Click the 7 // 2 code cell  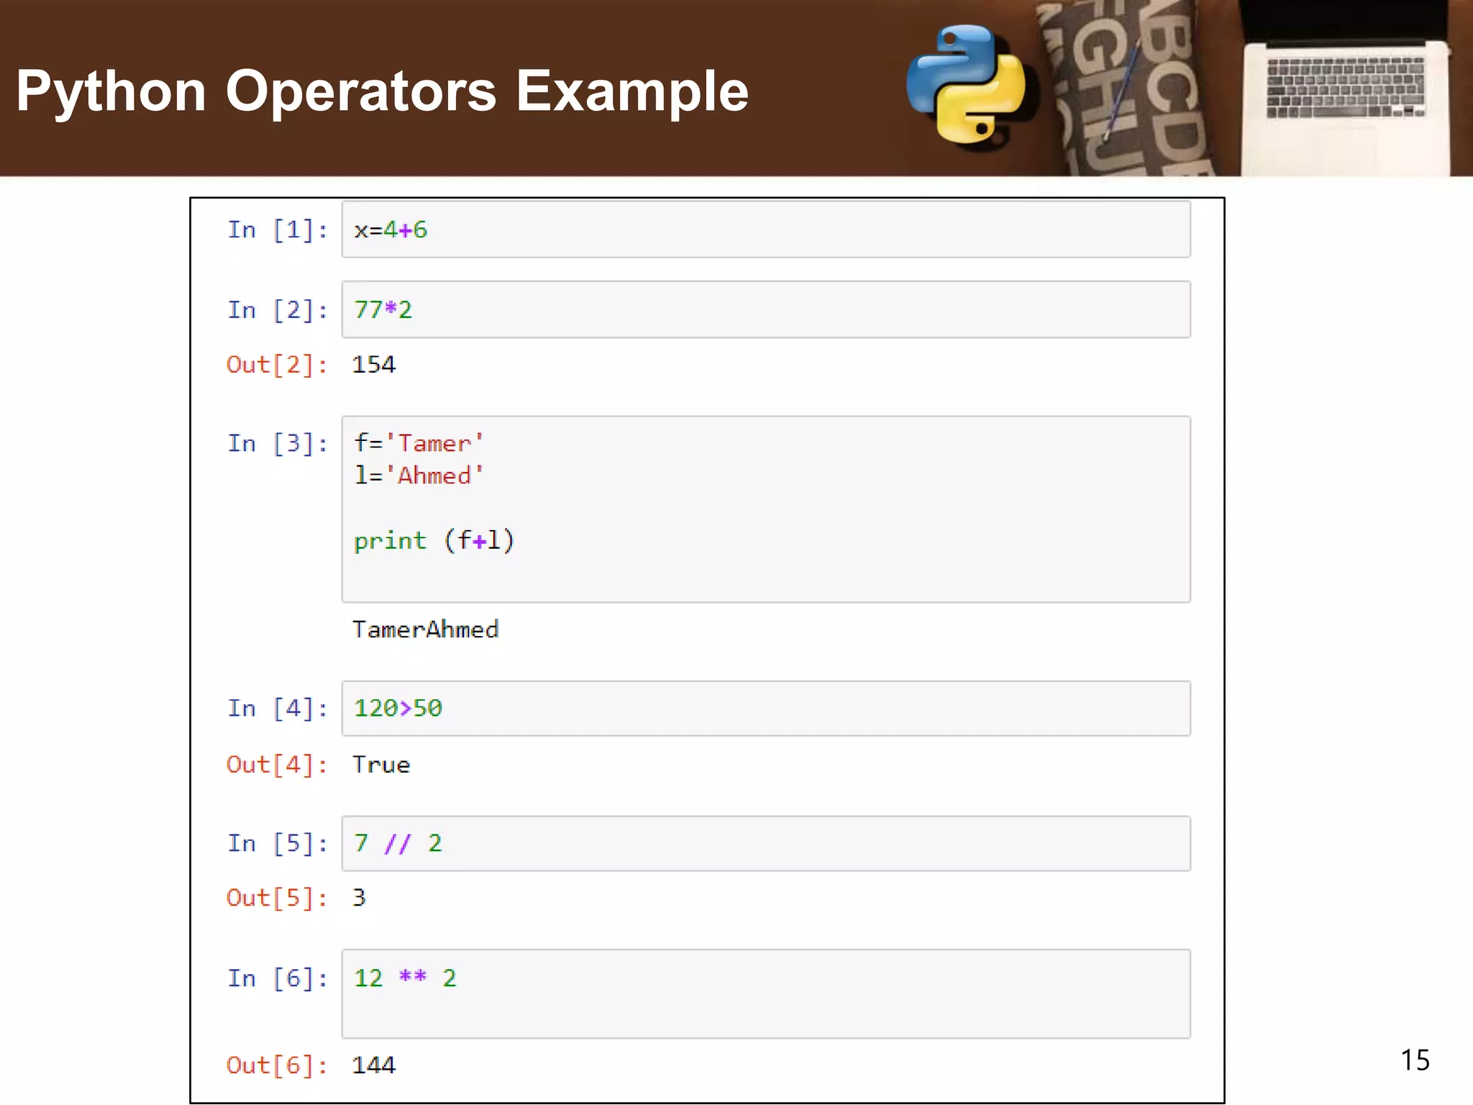(x=765, y=843)
